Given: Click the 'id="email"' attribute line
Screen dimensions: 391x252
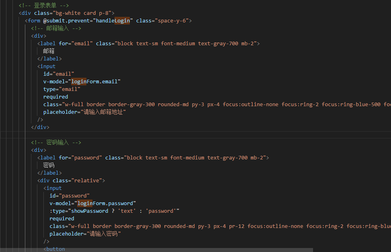Looking at the screenshot, I should [x=59, y=74].
